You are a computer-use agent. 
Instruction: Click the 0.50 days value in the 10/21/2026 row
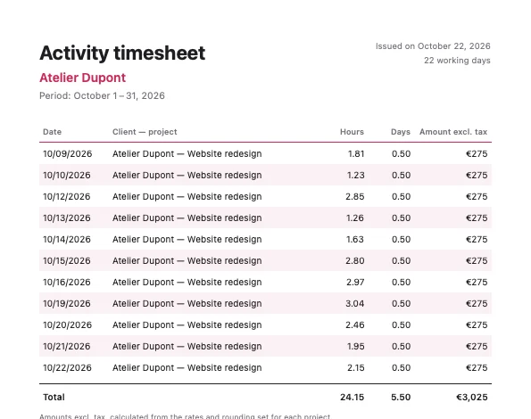pos(402,346)
